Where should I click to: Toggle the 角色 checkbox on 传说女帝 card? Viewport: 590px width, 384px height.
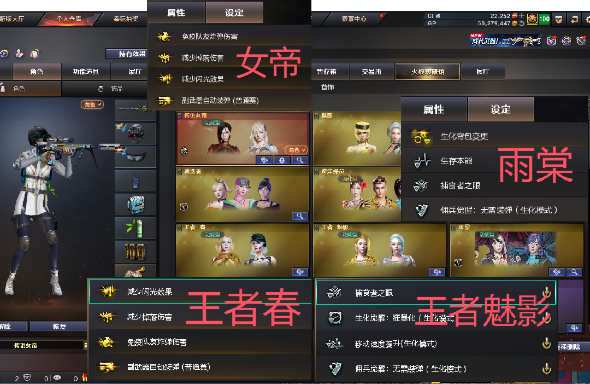point(297,150)
